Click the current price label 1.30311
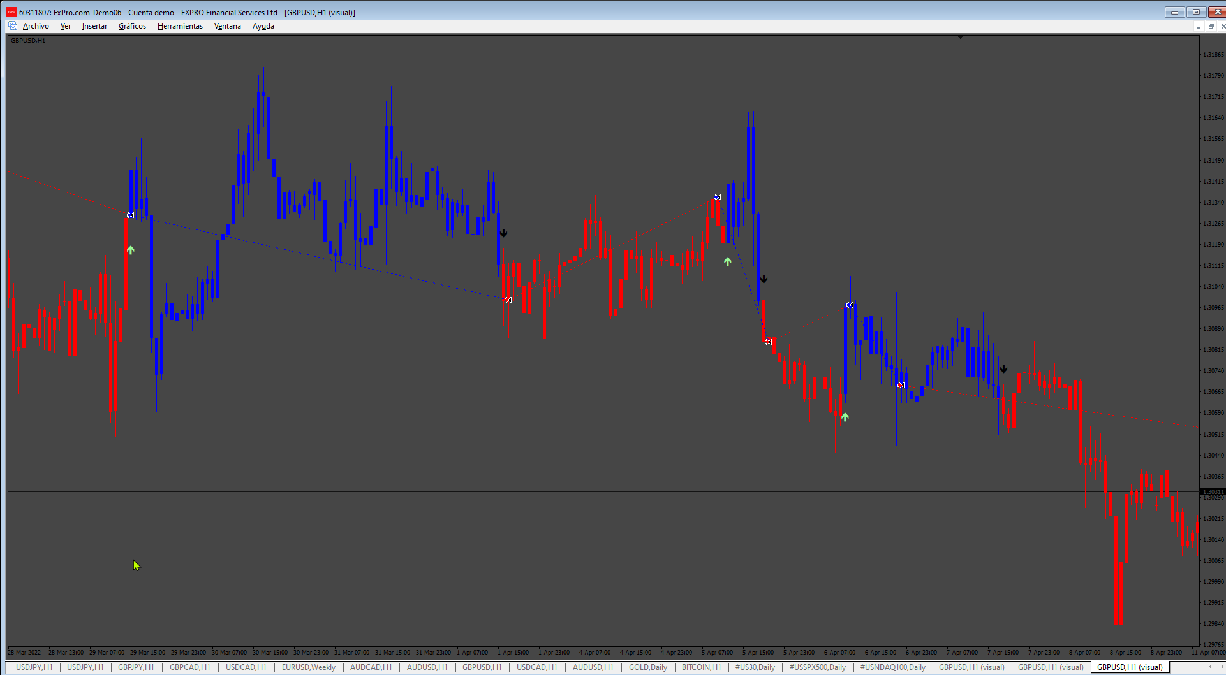This screenshot has height=675, width=1226. click(x=1213, y=491)
